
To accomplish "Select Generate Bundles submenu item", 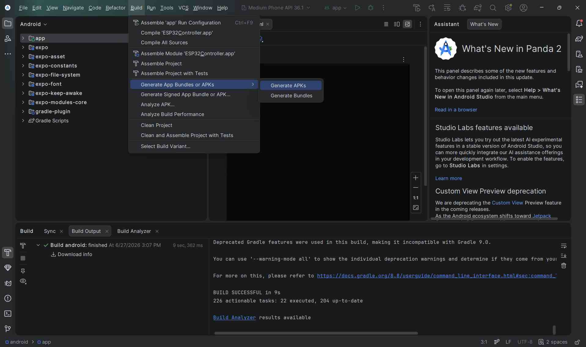I will 291,96.
